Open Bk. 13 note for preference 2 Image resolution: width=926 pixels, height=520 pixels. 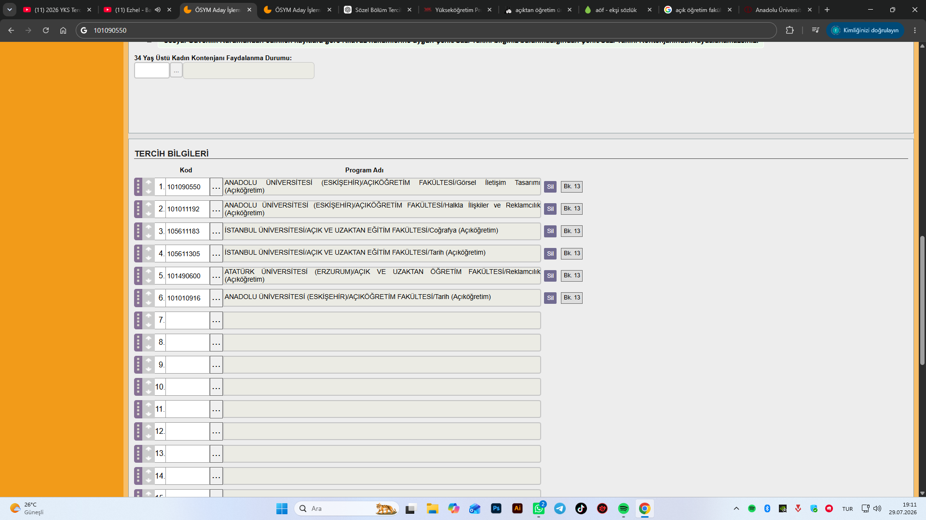[572, 209]
